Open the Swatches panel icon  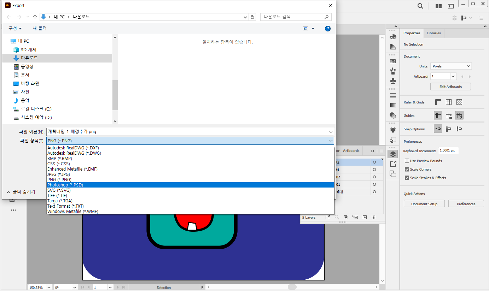click(x=393, y=61)
